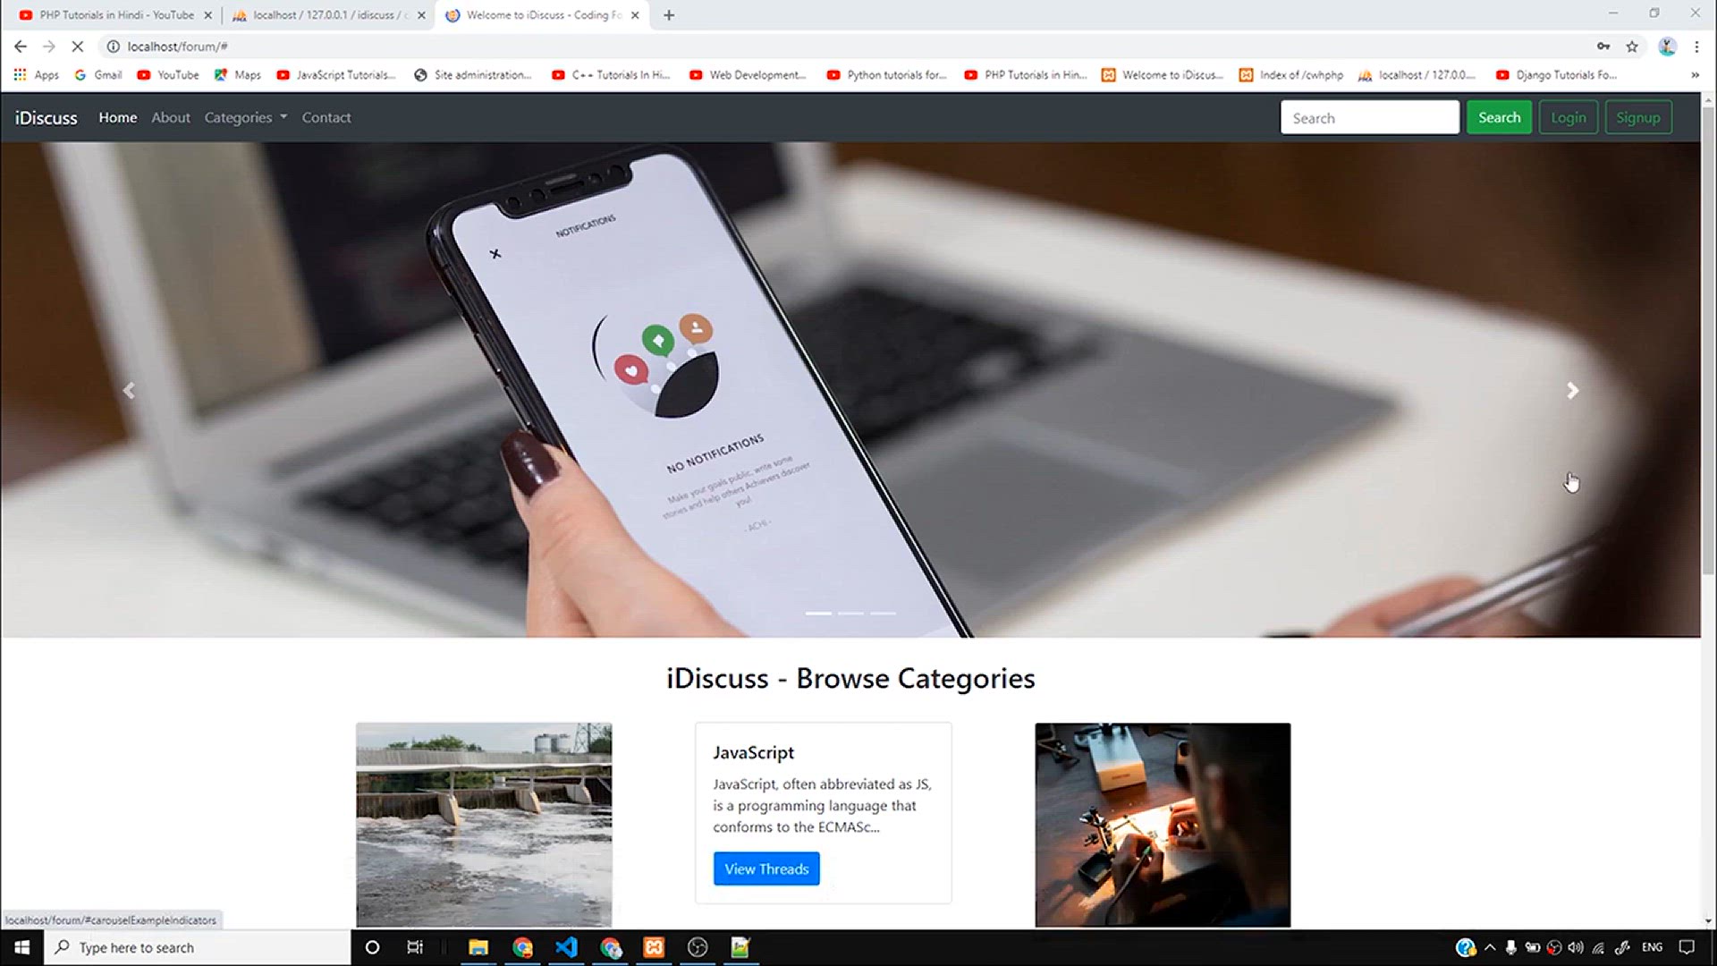Click the Signup button
The width and height of the screenshot is (1717, 966).
coord(1638,118)
